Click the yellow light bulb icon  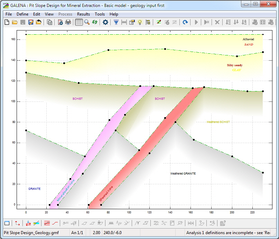(x=140, y=22)
